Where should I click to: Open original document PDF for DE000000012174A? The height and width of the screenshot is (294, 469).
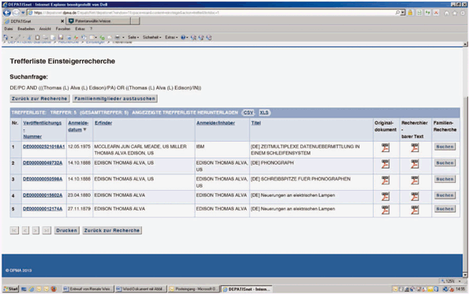[x=385, y=210]
